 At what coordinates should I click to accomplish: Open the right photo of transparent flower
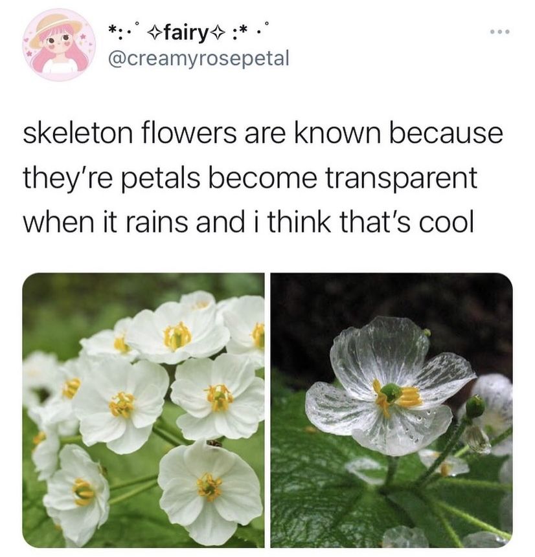392,410
